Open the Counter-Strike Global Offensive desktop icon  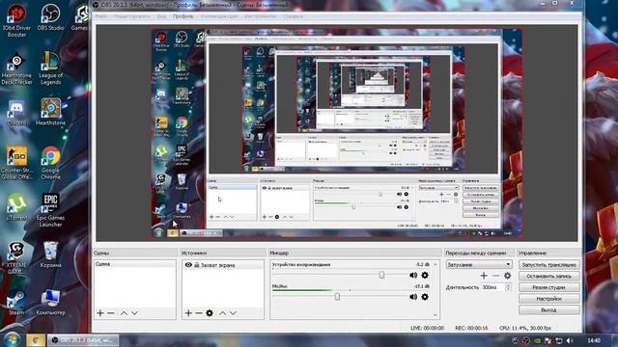tap(16, 163)
